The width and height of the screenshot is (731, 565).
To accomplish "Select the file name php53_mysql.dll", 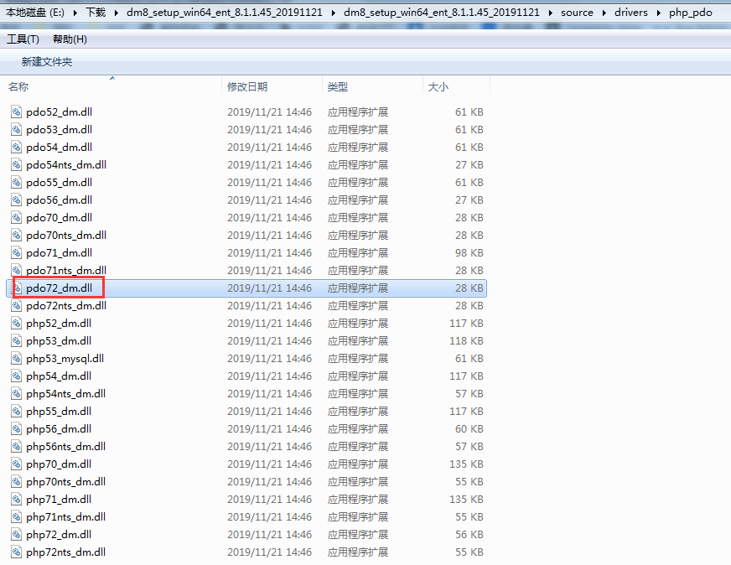I will point(65,359).
